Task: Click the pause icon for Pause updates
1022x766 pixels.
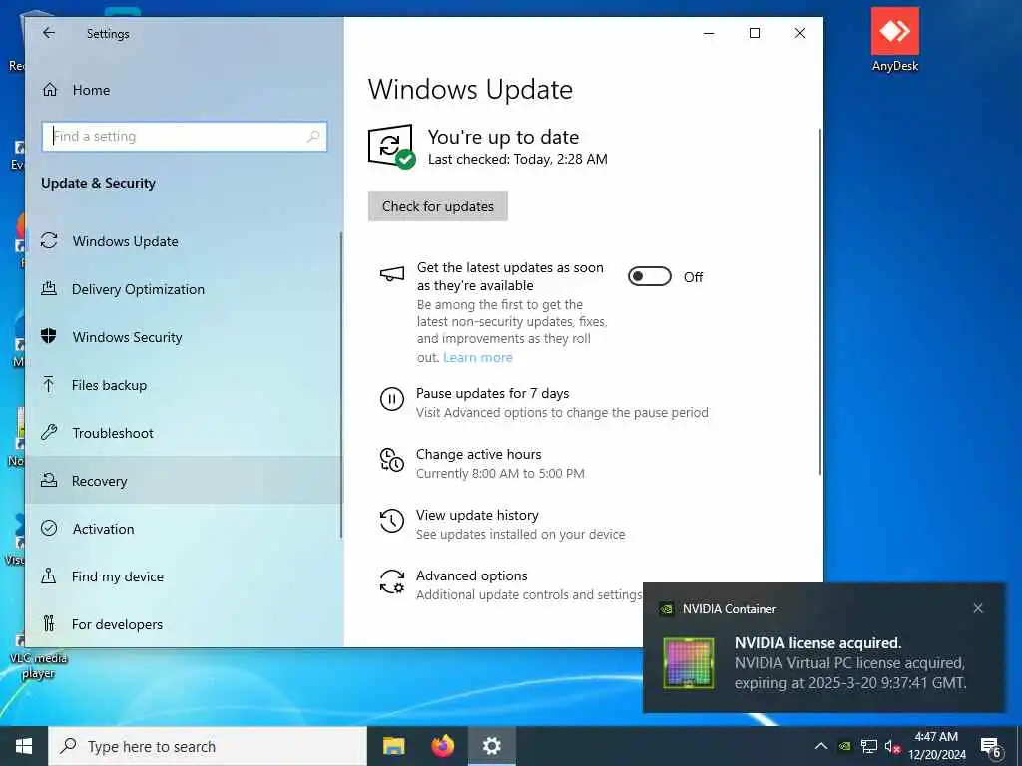Action: 391,399
